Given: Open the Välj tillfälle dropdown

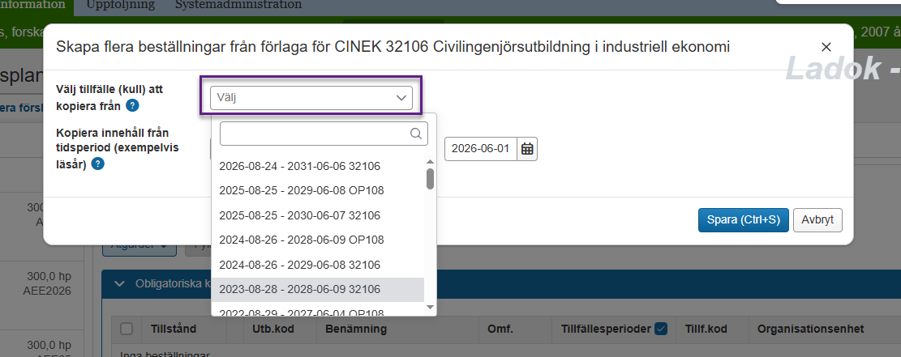Looking at the screenshot, I should coord(311,98).
